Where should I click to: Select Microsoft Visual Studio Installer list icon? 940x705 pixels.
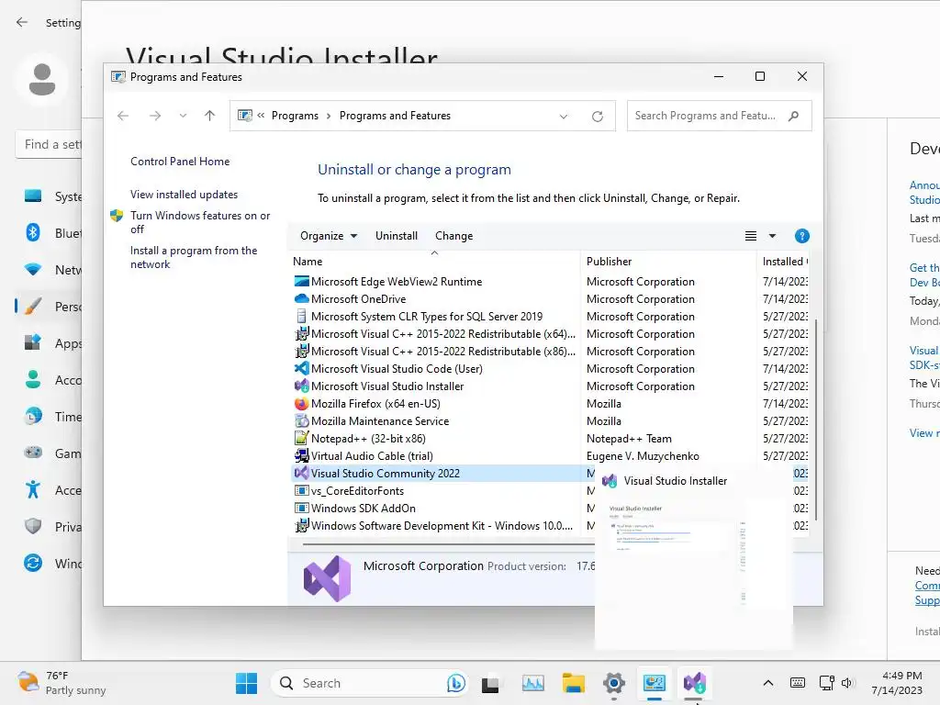tap(301, 386)
